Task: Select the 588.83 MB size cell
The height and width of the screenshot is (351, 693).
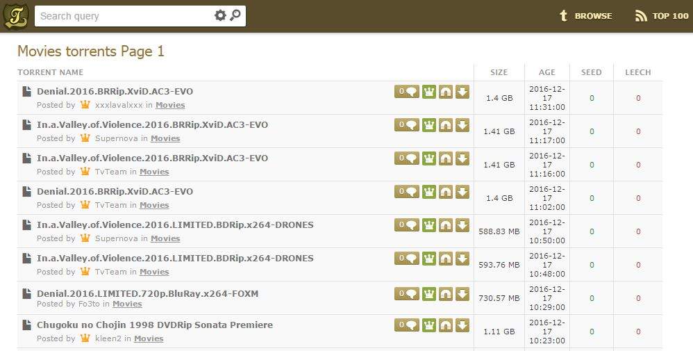Action: click(499, 231)
